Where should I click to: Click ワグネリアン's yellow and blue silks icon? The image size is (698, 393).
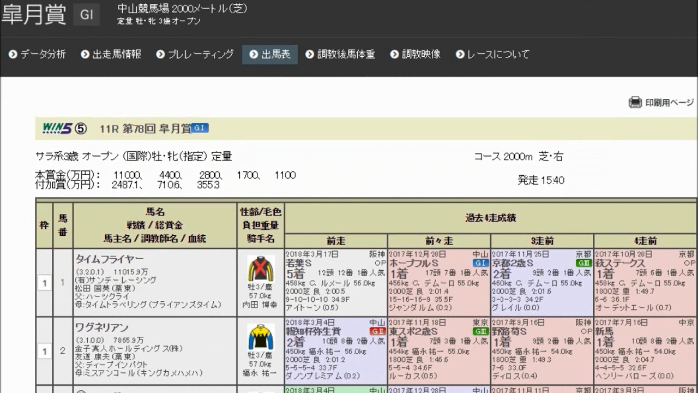point(261,337)
